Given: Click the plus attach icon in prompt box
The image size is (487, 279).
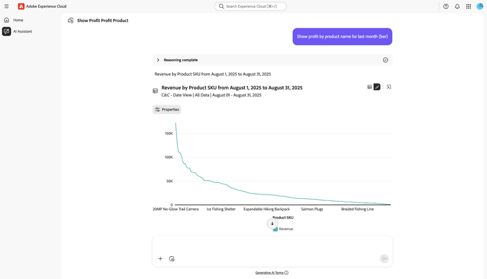Looking at the screenshot, I should (x=160, y=259).
